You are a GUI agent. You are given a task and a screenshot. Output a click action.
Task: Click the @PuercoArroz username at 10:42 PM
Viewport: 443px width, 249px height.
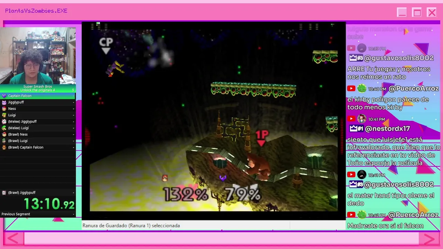[x=414, y=215]
